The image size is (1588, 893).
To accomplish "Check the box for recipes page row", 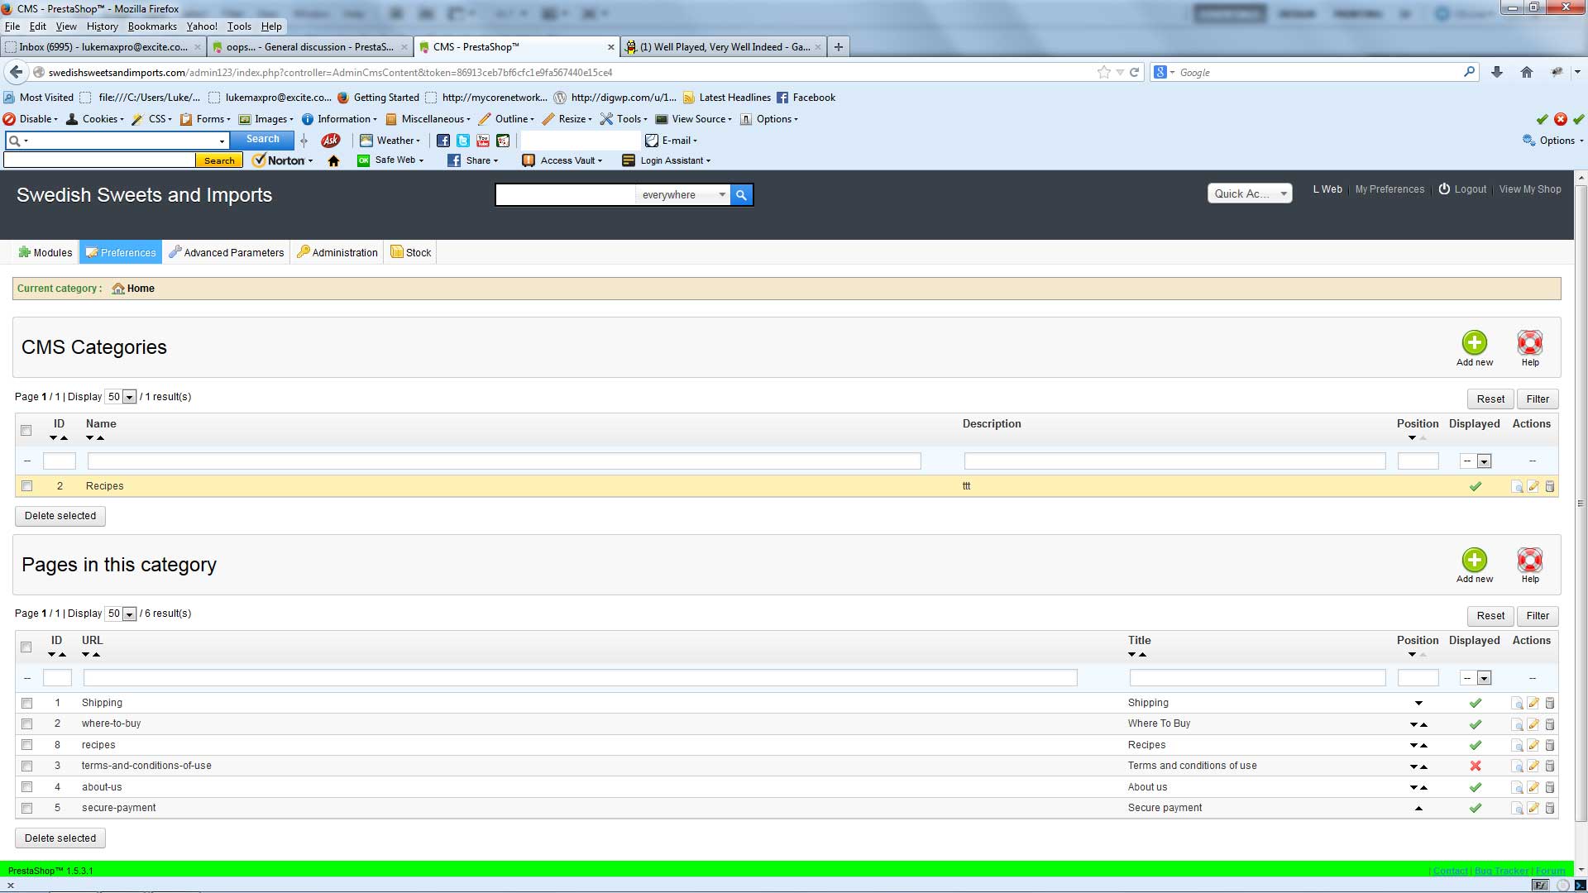I will (26, 745).
